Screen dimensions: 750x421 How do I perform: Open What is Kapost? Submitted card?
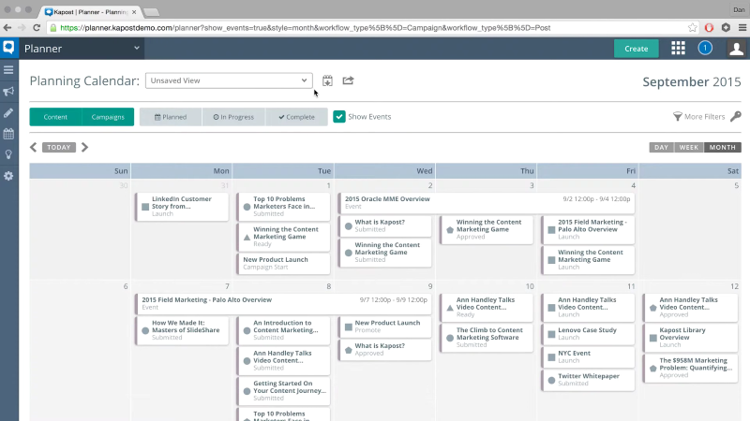384,225
